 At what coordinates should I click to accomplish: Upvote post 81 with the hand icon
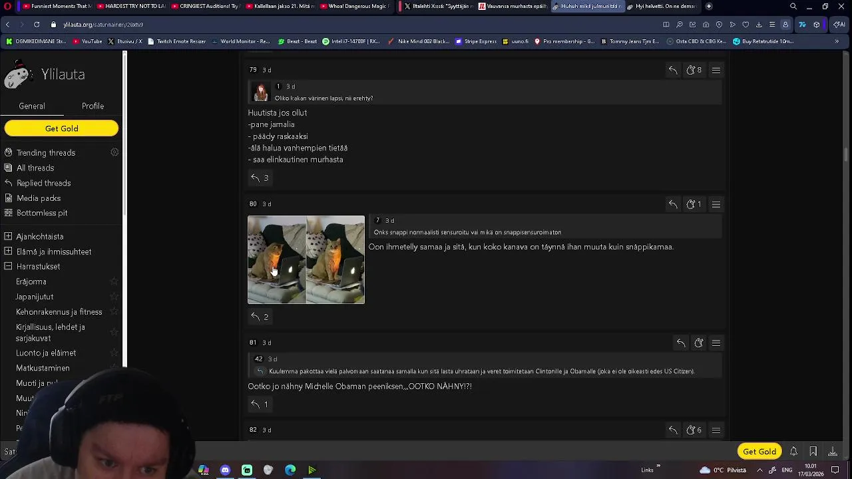point(699,343)
